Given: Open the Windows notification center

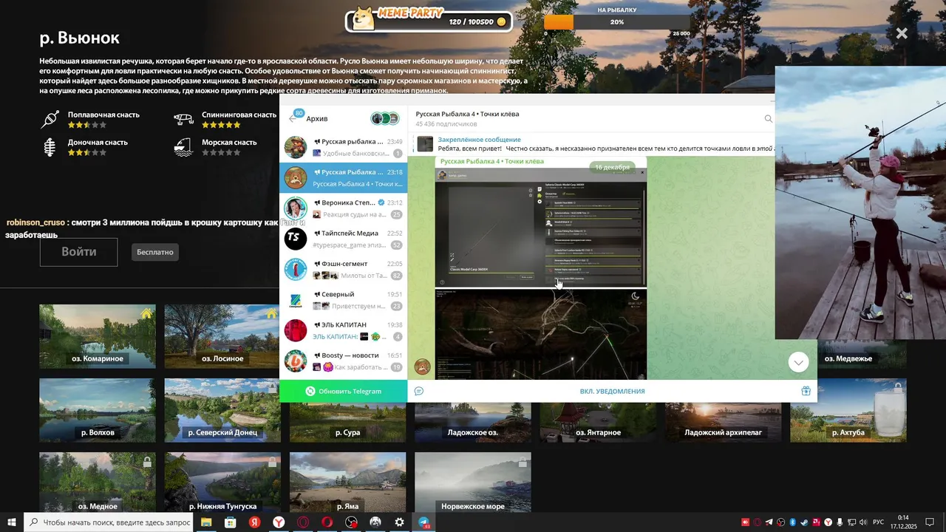Looking at the screenshot, I should point(930,522).
